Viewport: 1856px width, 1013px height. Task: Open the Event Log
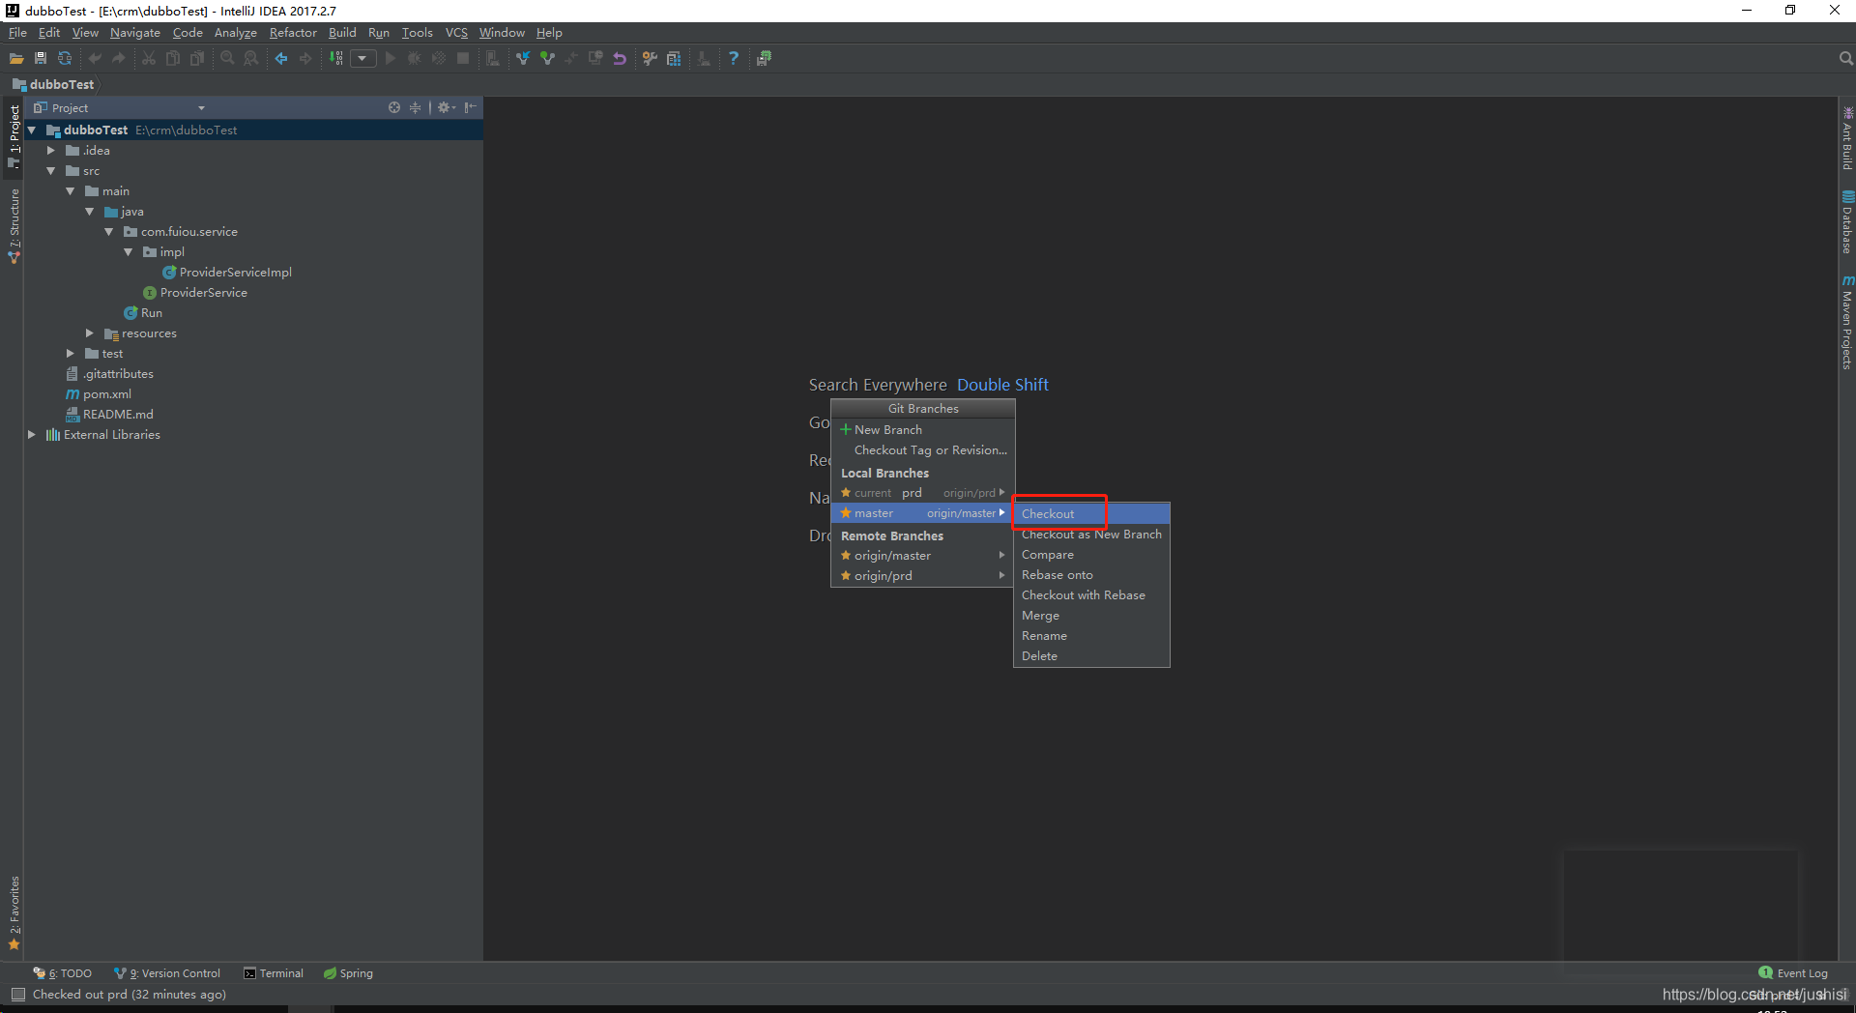click(x=1794, y=973)
